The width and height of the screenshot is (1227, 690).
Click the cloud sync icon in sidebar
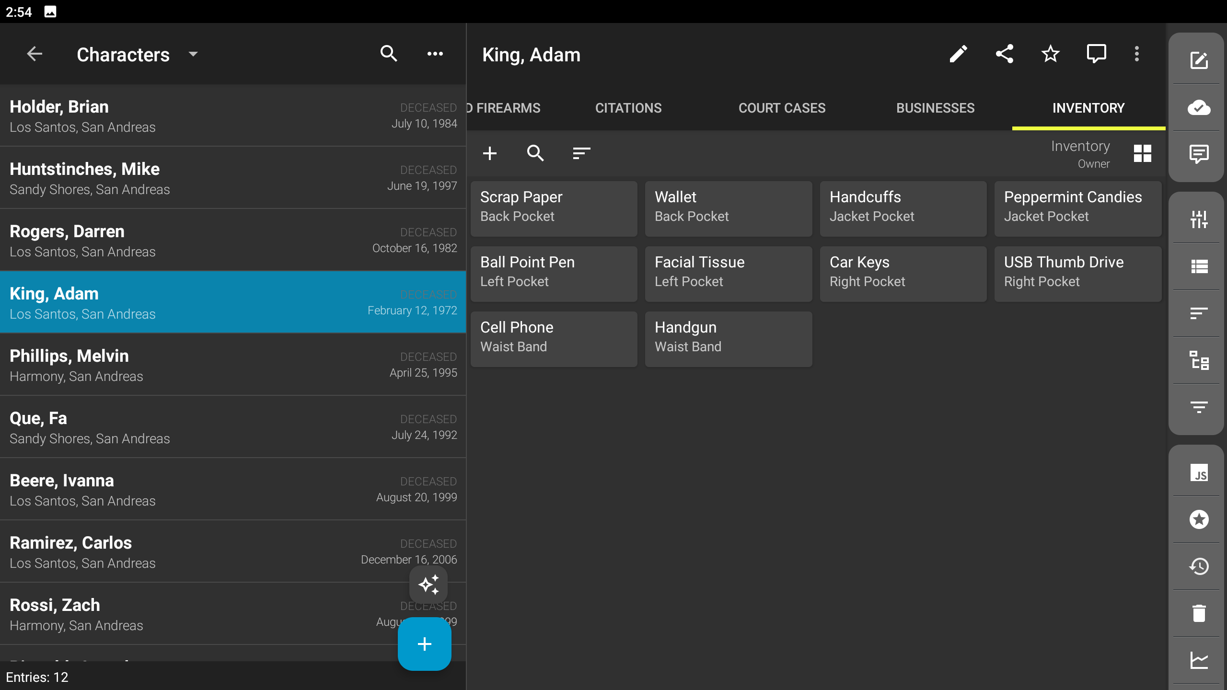tap(1199, 108)
